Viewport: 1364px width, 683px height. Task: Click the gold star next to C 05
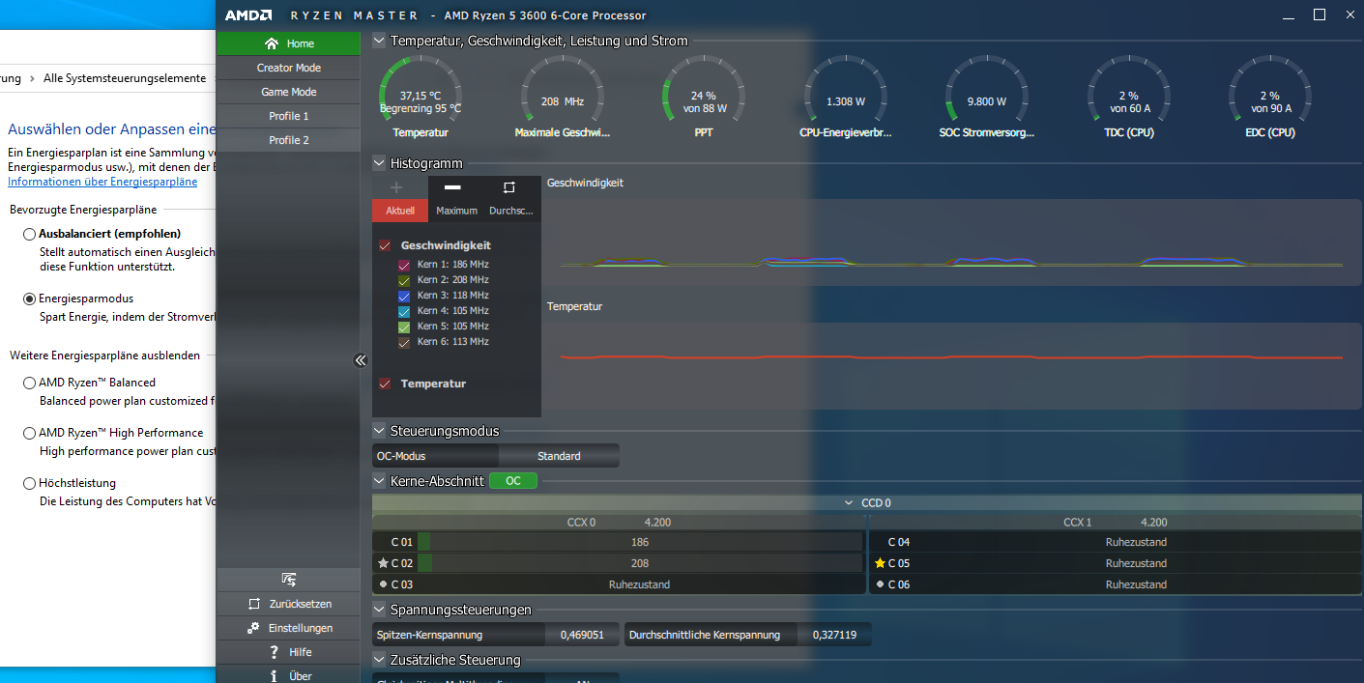pos(880,563)
